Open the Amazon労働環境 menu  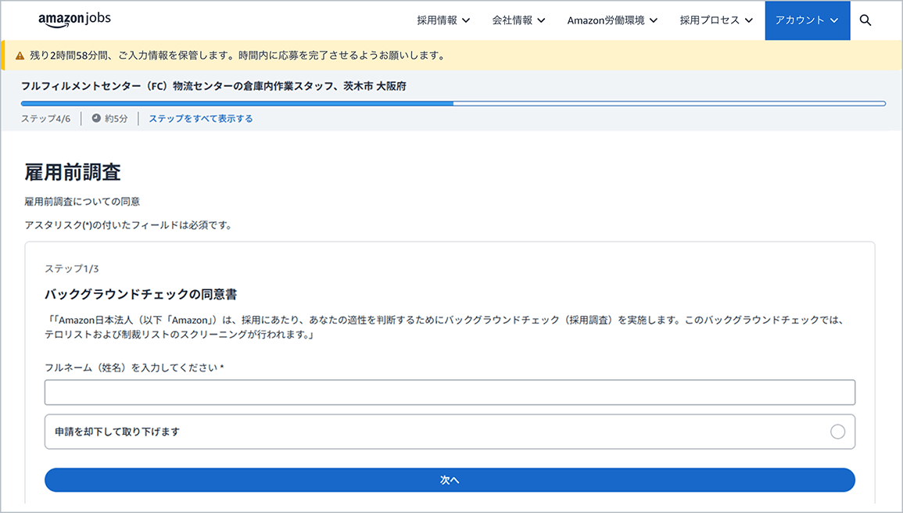coord(612,20)
